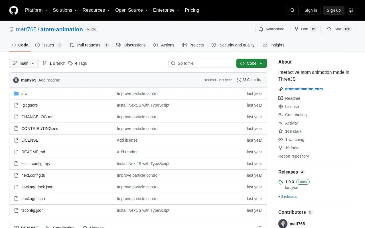View the 168 stars link in sidebar
Image resolution: width=365 pixels, height=228 pixels.
point(290,131)
